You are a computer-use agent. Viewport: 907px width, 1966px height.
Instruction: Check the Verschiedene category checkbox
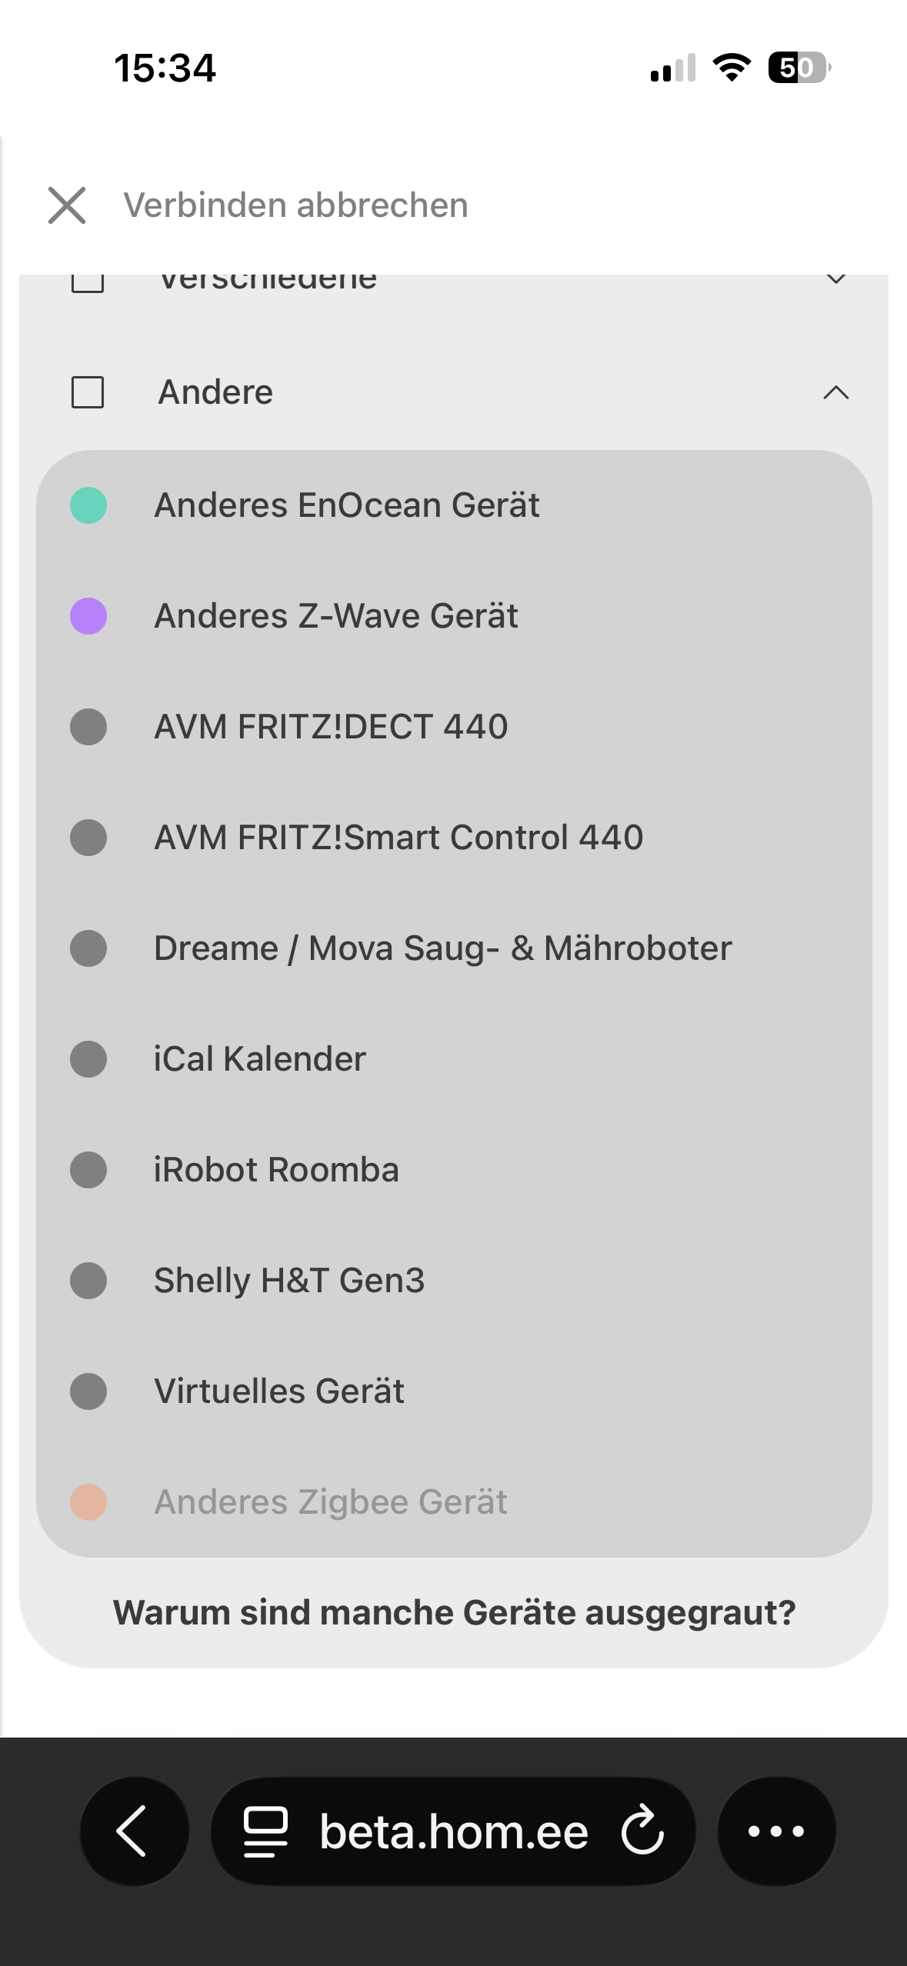click(x=88, y=282)
